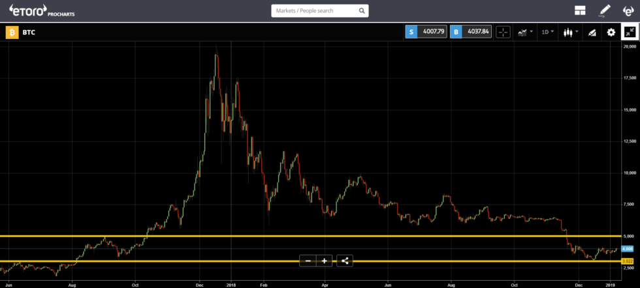Expand the studies indicator dropdown
The image size is (640, 288).
525,32
